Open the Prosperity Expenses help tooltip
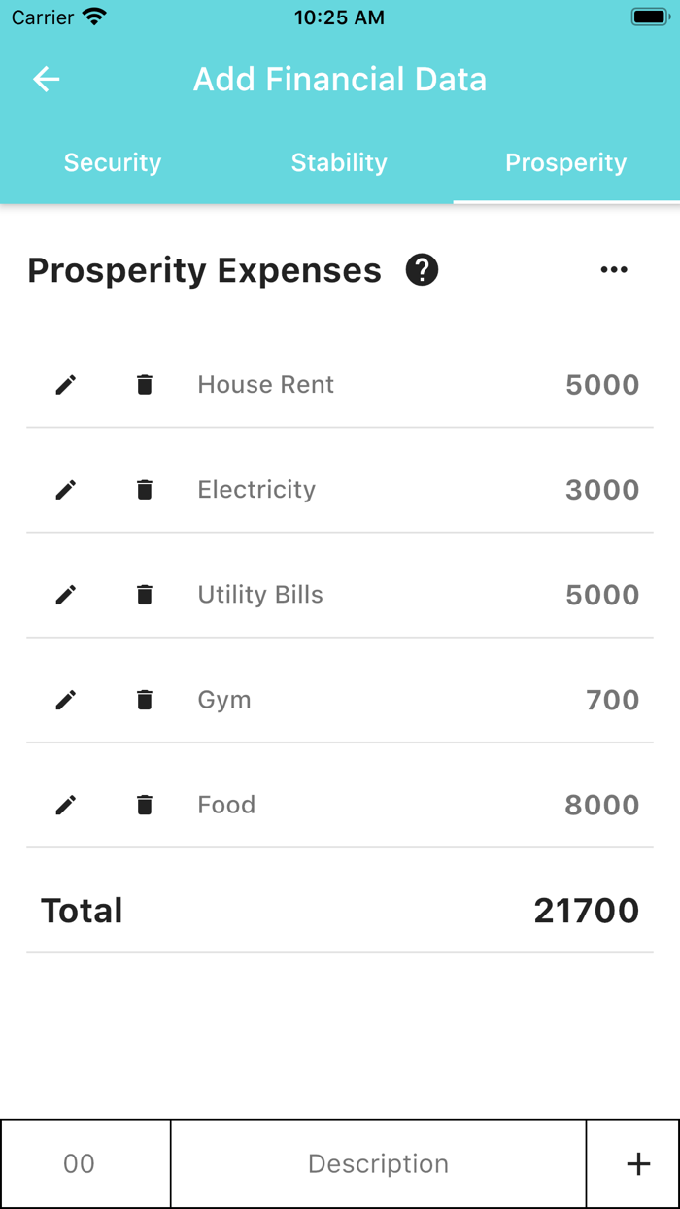This screenshot has width=680, height=1209. pyautogui.click(x=421, y=269)
